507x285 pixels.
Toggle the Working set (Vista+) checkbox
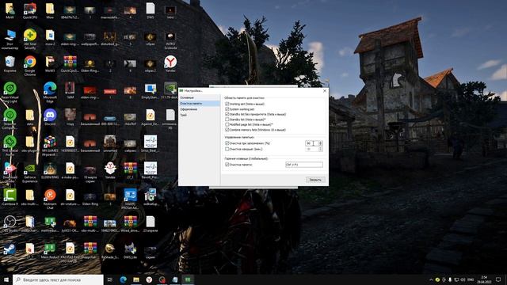pyautogui.click(x=227, y=104)
